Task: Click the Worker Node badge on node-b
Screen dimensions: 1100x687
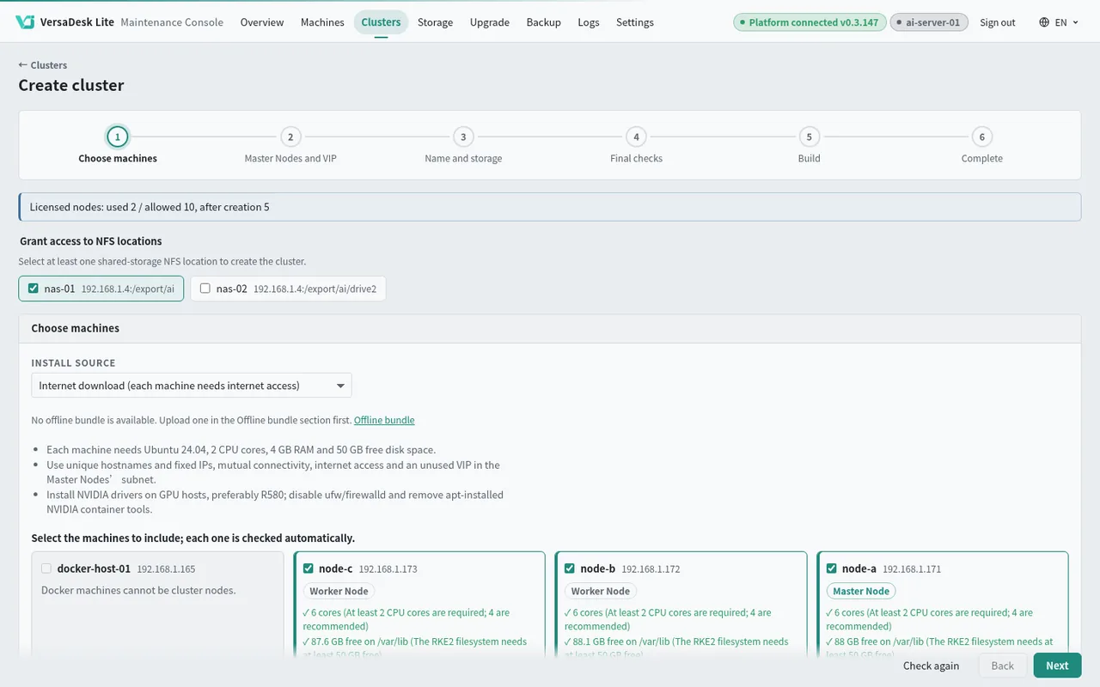Action: (x=601, y=591)
